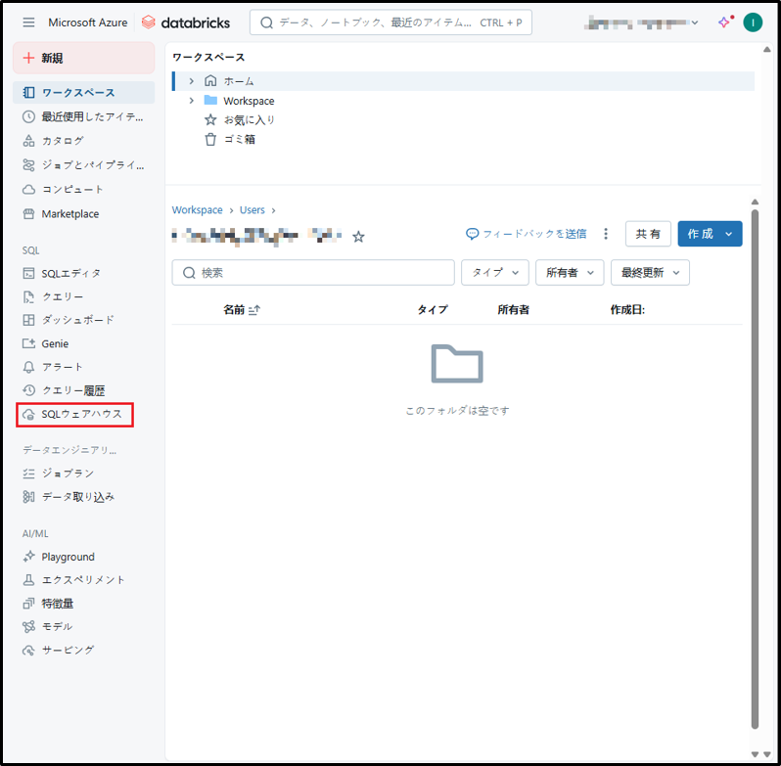Image resolution: width=781 pixels, height=766 pixels.
Task: Select ワークスペース in the sidebar
Action: tap(84, 93)
